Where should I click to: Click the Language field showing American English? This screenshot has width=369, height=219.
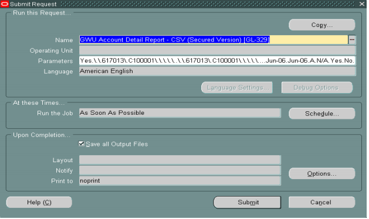tap(218, 71)
